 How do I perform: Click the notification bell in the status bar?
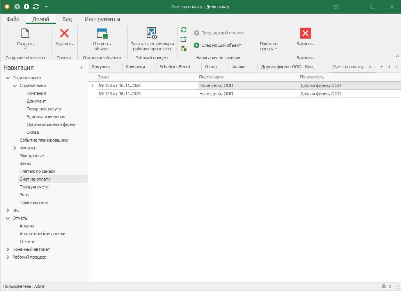click(x=384, y=286)
